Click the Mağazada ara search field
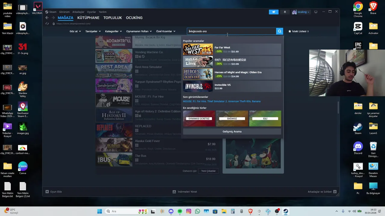Screen dimensions: 385x216 coord(231,31)
